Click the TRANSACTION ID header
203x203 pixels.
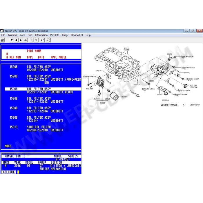coord(14,156)
